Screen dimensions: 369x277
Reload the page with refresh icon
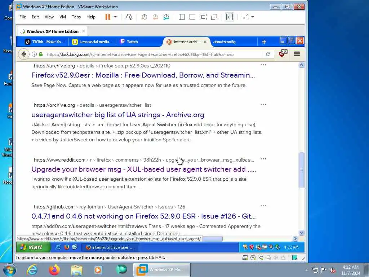268,54
